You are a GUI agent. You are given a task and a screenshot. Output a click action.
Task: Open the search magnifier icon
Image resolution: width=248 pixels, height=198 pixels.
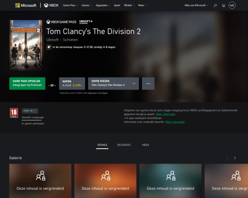pyautogui.click(x=215, y=6)
